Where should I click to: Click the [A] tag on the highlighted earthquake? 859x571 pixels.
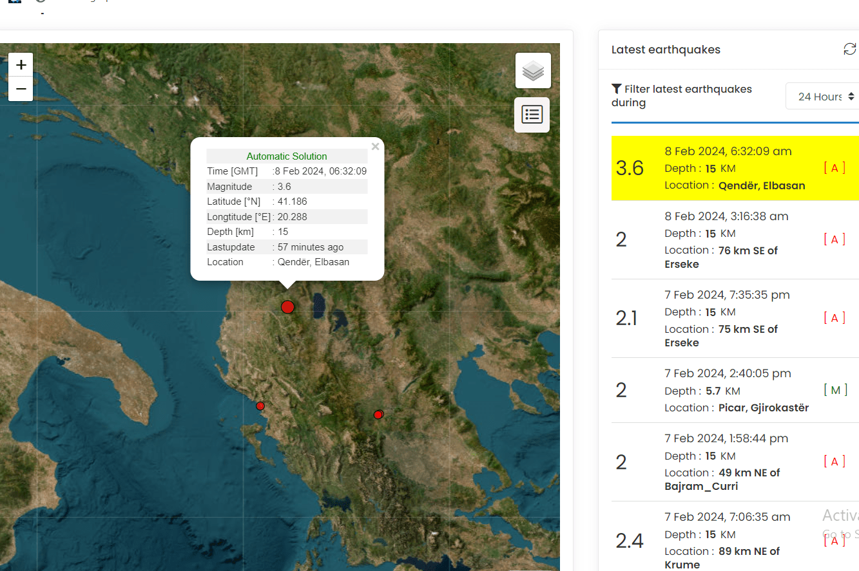835,169
